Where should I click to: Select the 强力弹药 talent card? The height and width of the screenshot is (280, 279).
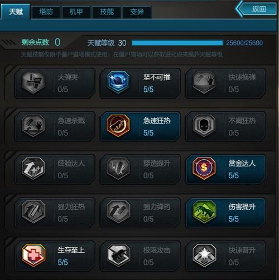click(140, 213)
